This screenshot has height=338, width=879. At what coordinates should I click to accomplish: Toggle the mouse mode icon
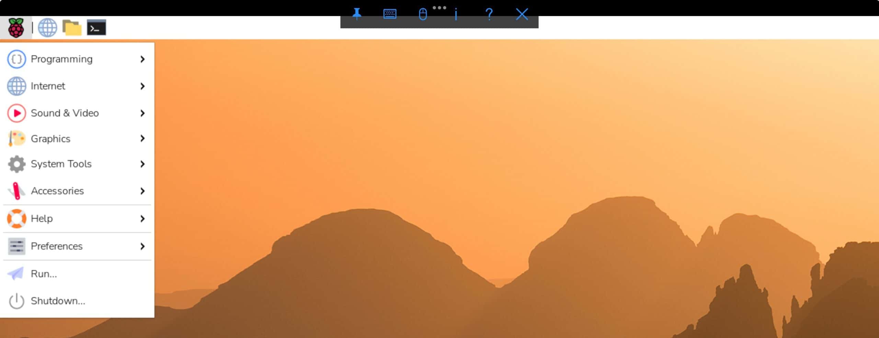pyautogui.click(x=423, y=14)
